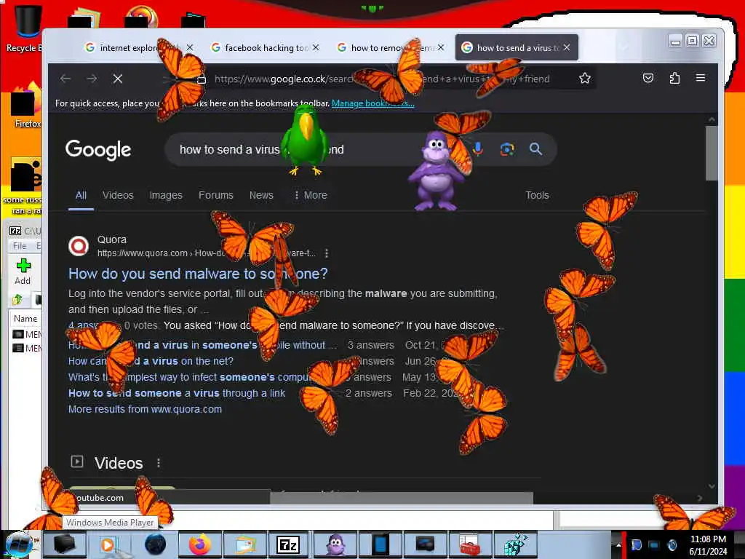Click the page vertical scrollbar thumb
Viewport: 745px width, 559px height.
712,153
